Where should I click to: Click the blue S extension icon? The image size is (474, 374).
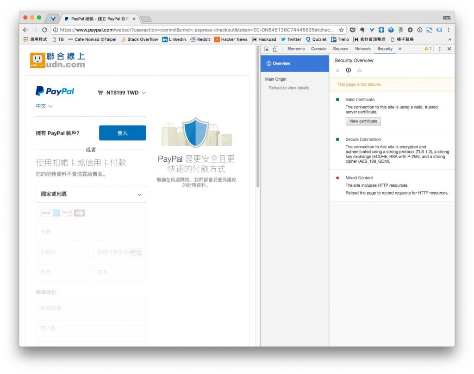pyautogui.click(x=429, y=30)
